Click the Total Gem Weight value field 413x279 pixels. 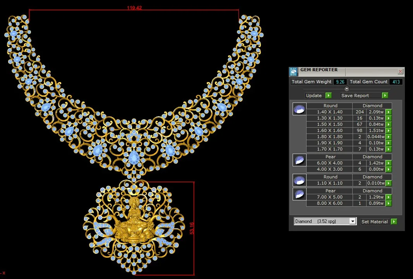coord(340,82)
